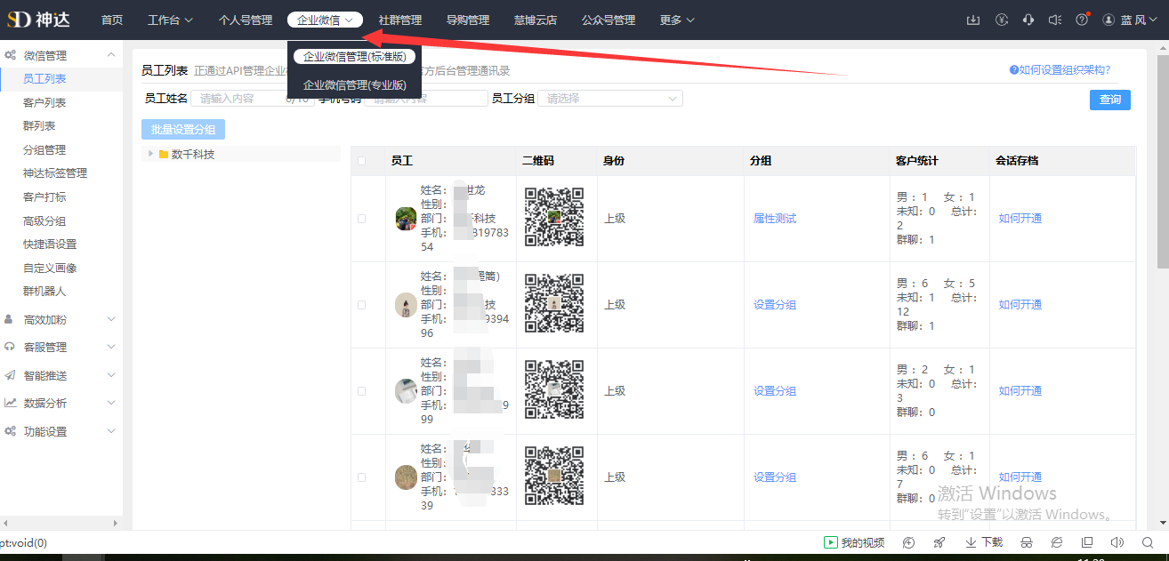The image size is (1169, 561).
Task: Check the checkbox for employee in 属性测试 group
Action: click(361, 219)
